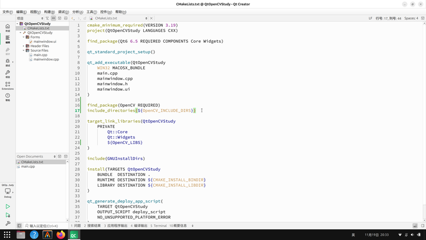Screen dimensions: 426x240
Task: Open filter tree icon in Projects panel
Action: pyautogui.click(x=47, y=18)
